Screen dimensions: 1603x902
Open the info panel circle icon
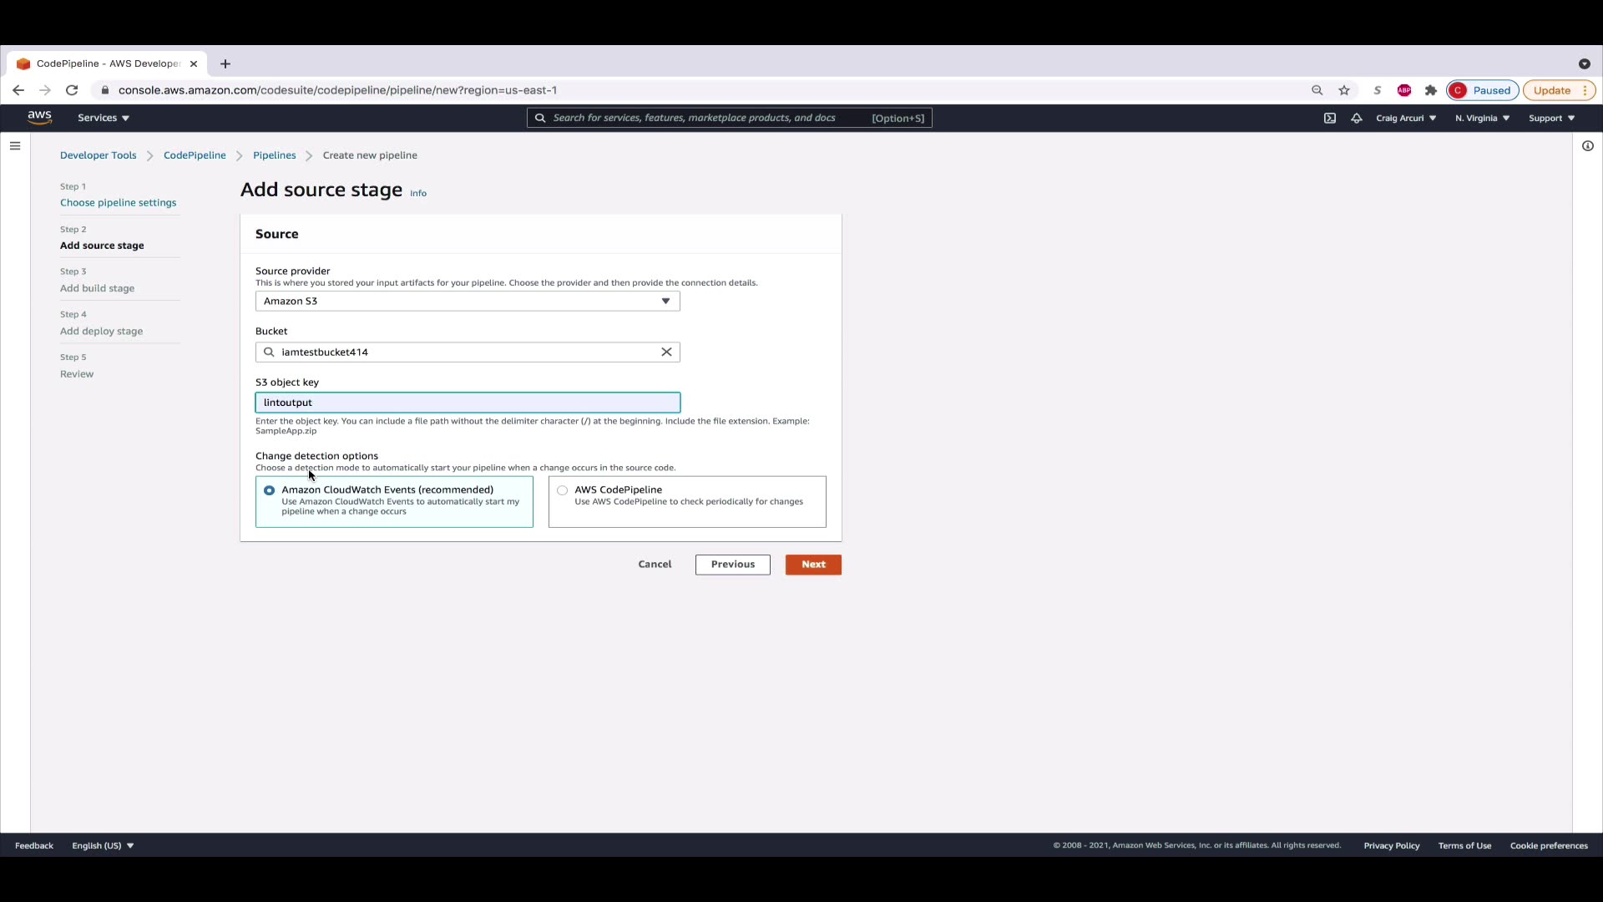(1587, 146)
